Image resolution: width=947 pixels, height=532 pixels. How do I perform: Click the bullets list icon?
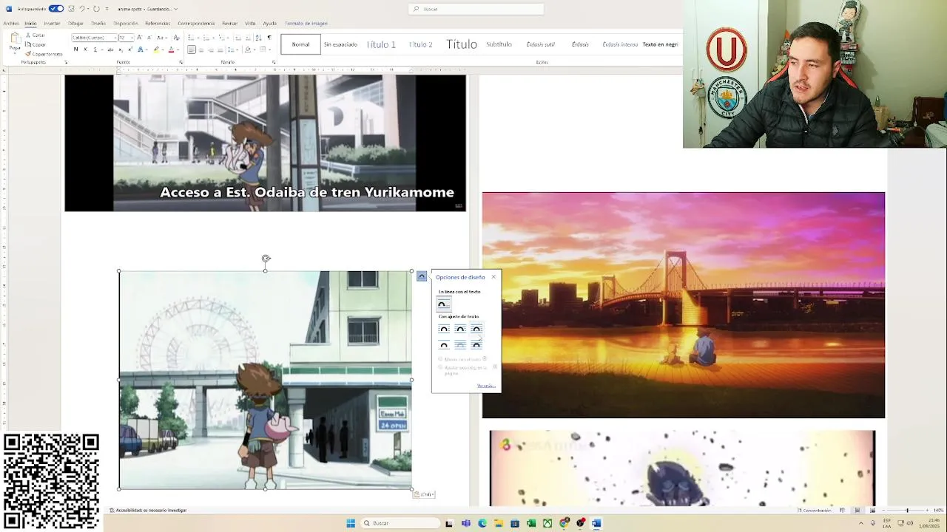pyautogui.click(x=192, y=38)
